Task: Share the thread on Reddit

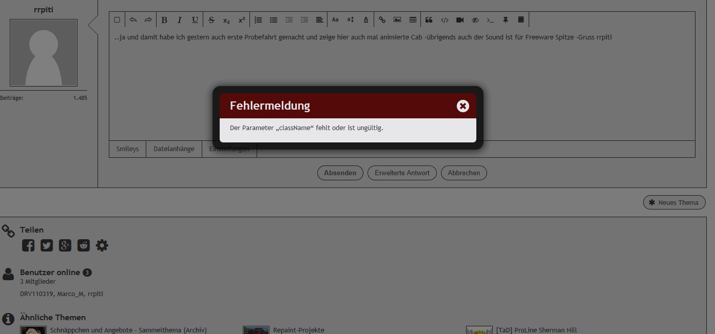Action: pyautogui.click(x=84, y=245)
